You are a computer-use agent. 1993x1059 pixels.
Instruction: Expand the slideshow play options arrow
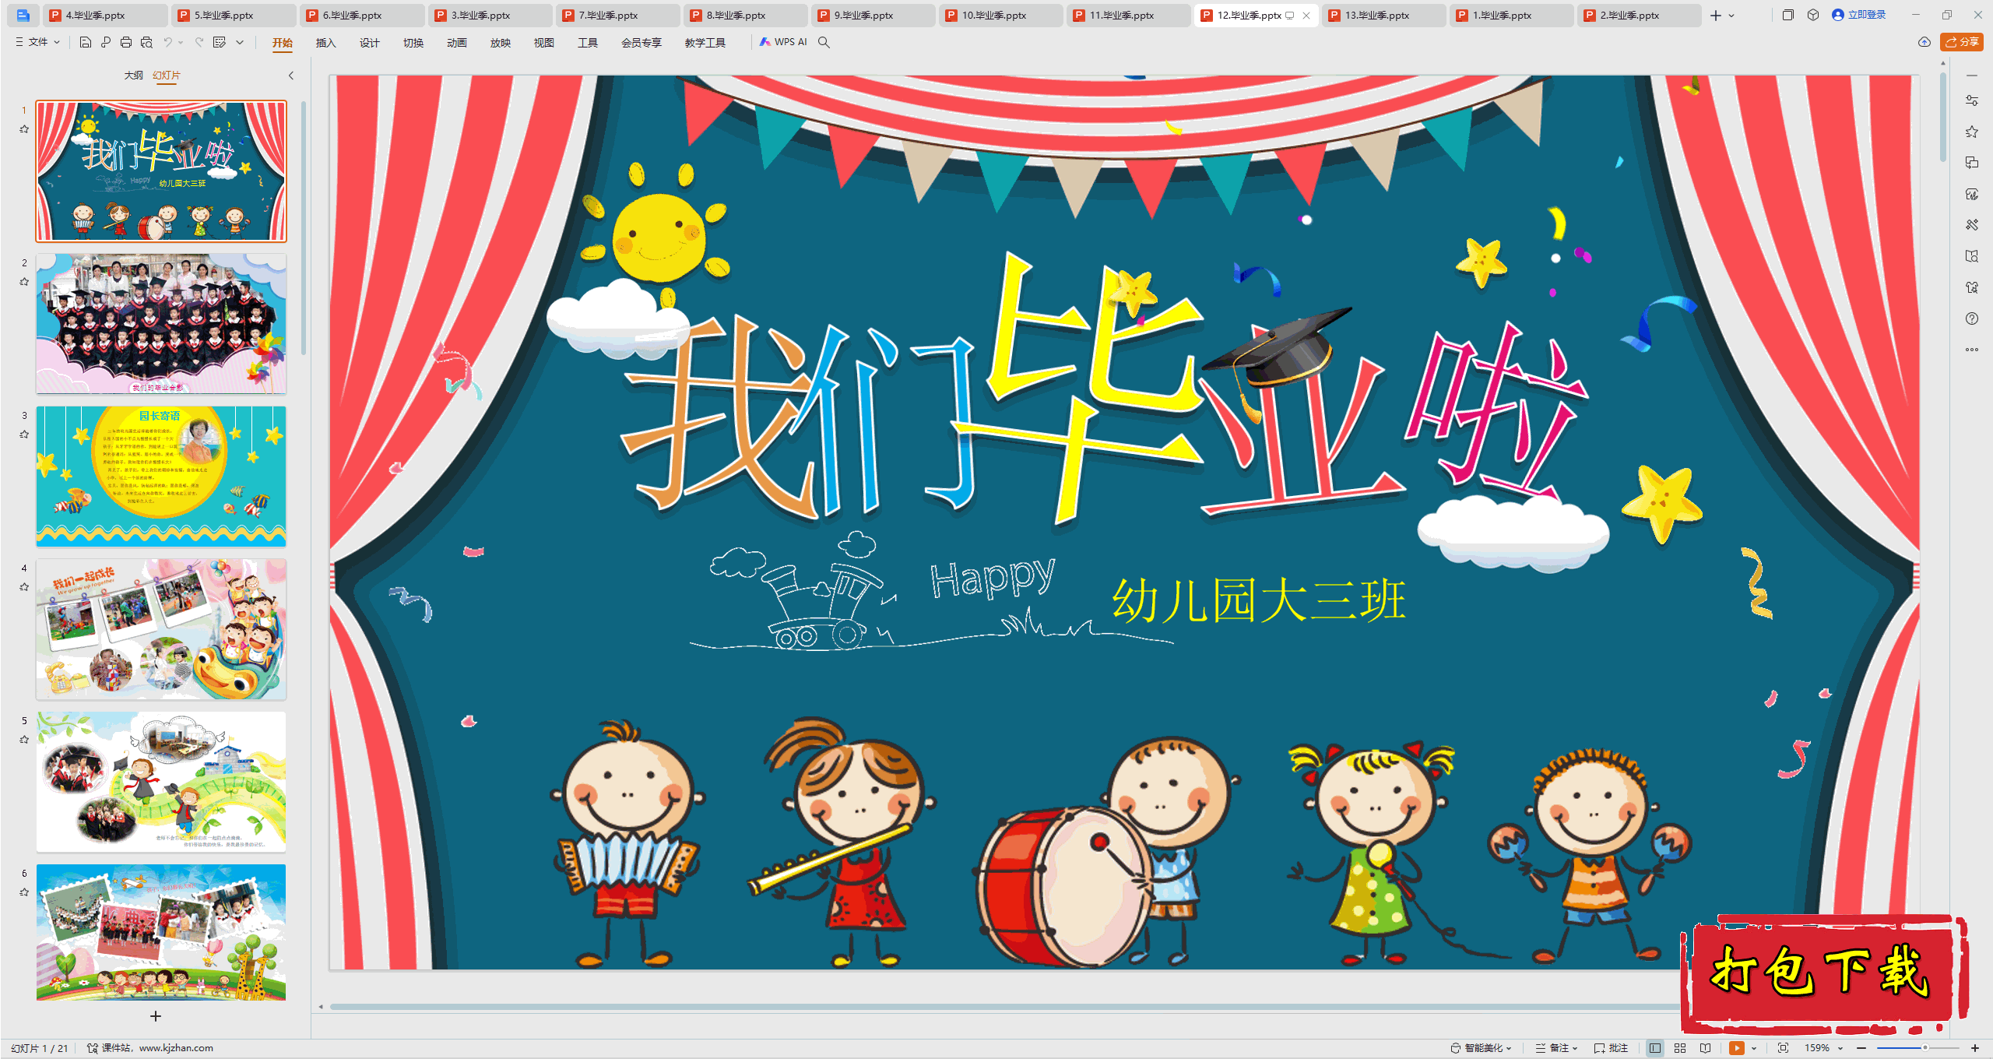pos(1754,1048)
